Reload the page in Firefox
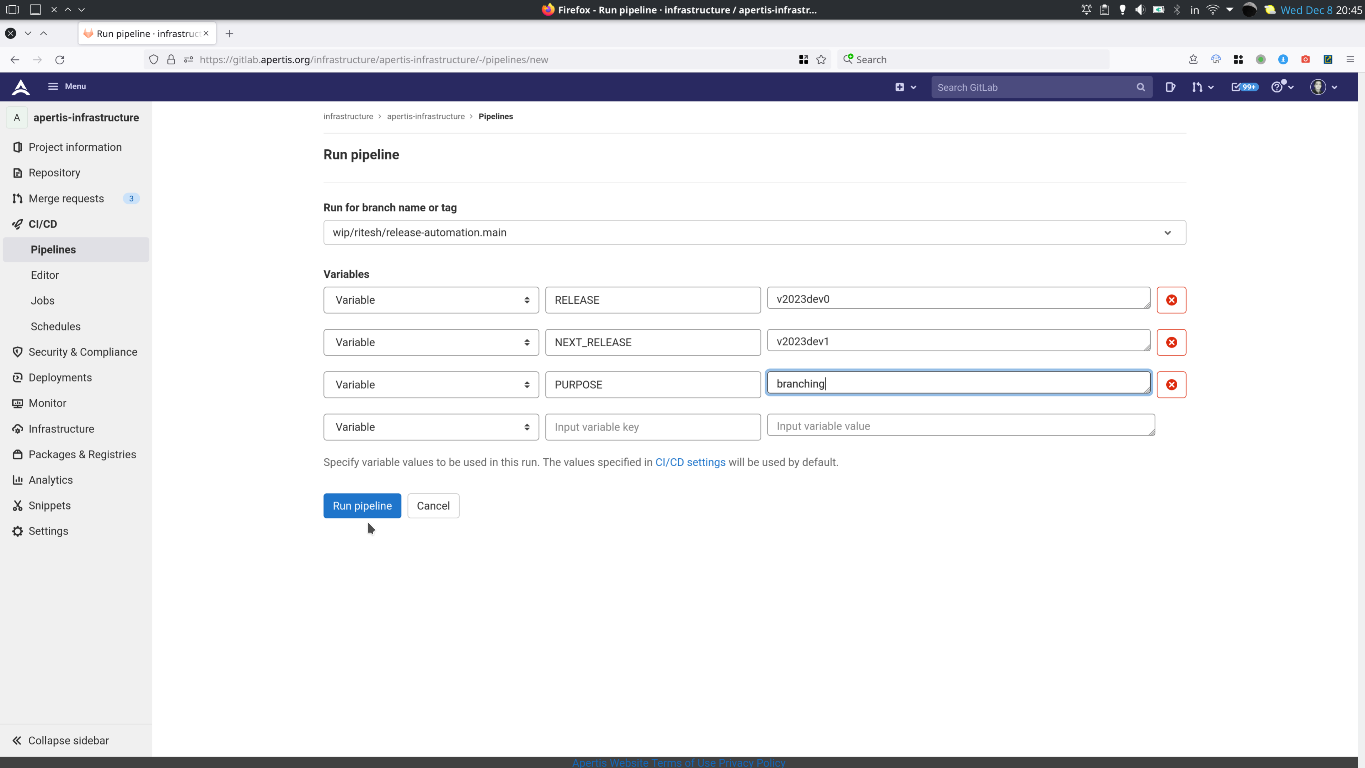Image resolution: width=1365 pixels, height=768 pixels. [x=60, y=60]
